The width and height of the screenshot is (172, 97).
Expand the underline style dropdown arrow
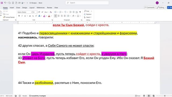coord(27,16)
